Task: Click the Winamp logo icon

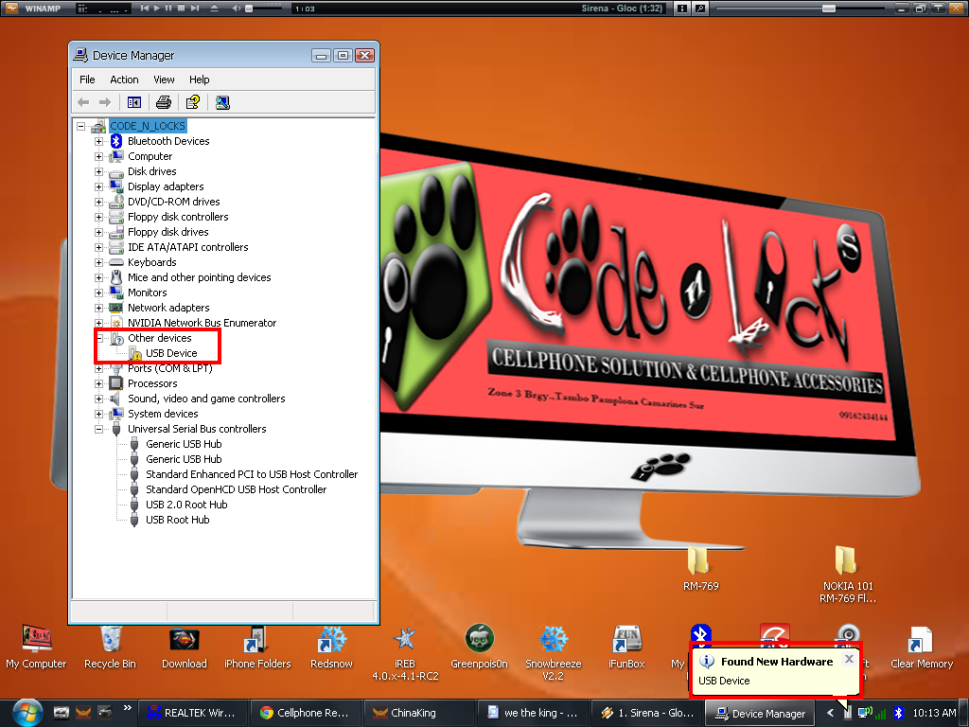Action: (x=11, y=8)
